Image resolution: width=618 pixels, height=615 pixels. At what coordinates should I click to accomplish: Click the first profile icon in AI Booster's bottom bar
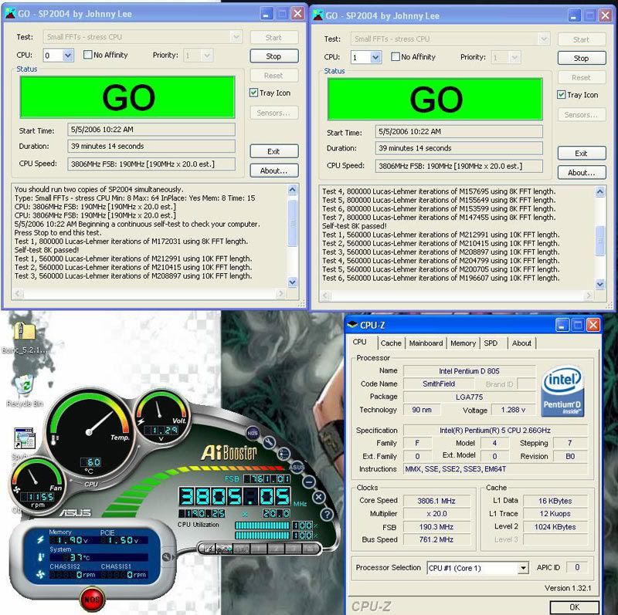coord(209,549)
